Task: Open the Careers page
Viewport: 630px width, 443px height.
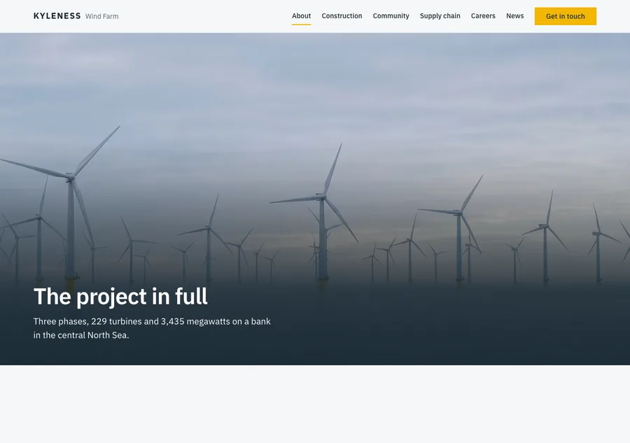Action: pos(483,16)
